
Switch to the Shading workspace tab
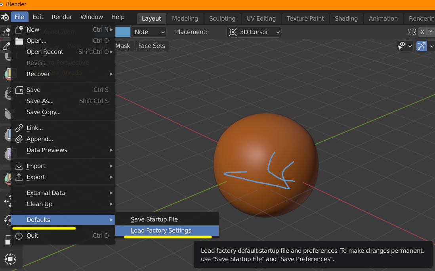coord(346,19)
